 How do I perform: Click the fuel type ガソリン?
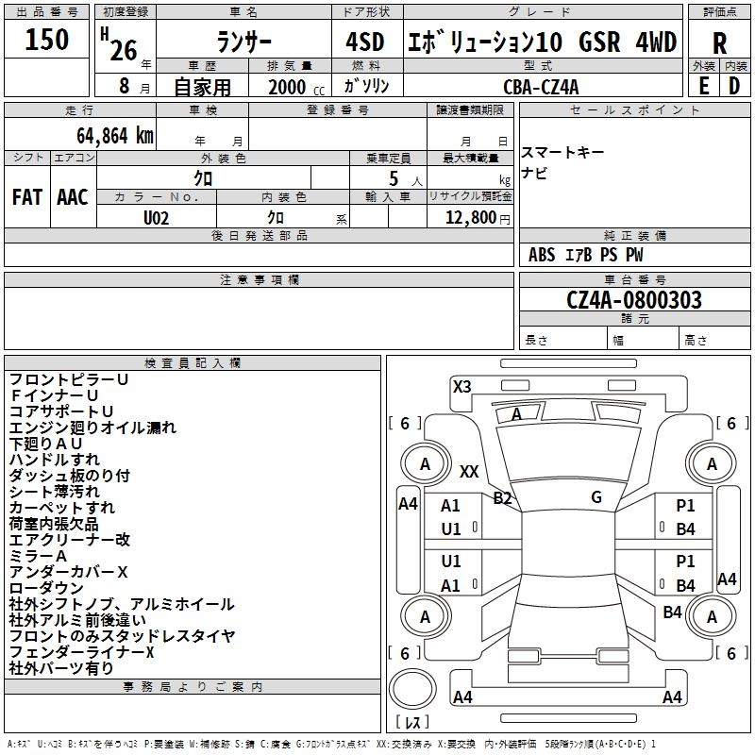click(366, 86)
